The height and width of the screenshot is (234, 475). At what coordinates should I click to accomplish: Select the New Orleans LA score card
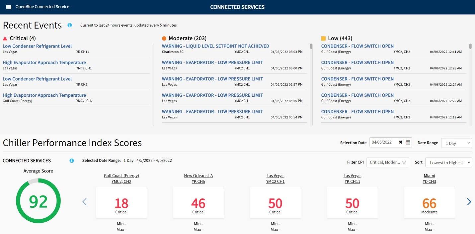click(198, 202)
